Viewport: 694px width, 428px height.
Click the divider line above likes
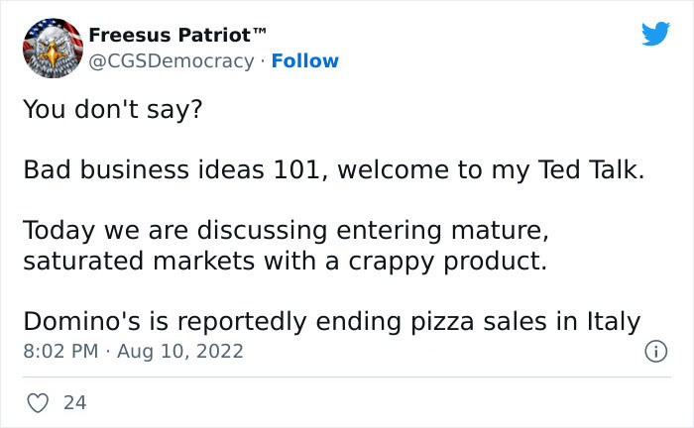coord(346,376)
